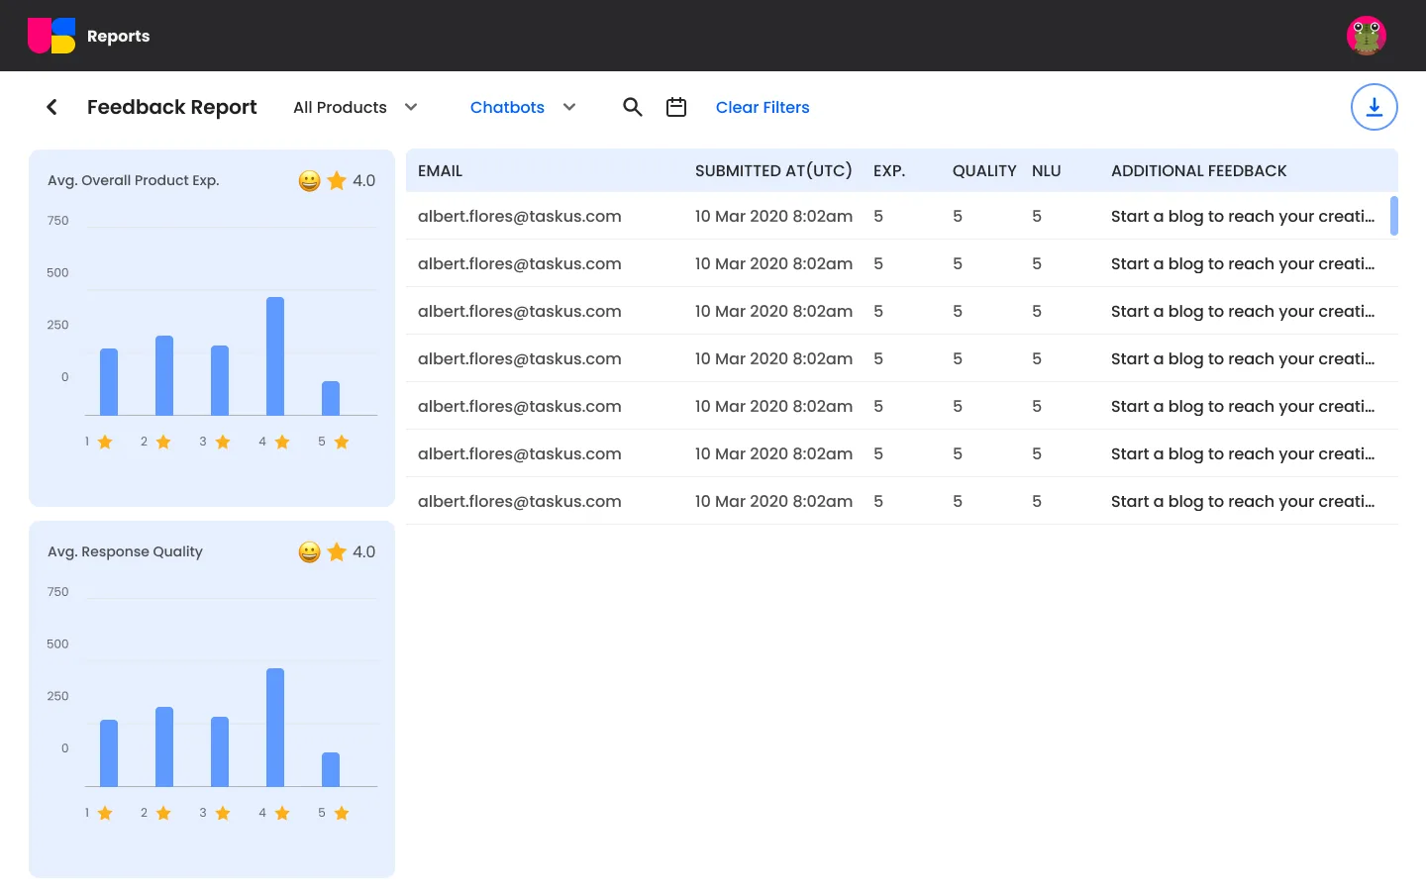This screenshot has height=891, width=1426.
Task: Open the calendar date picker icon
Action: point(676,107)
